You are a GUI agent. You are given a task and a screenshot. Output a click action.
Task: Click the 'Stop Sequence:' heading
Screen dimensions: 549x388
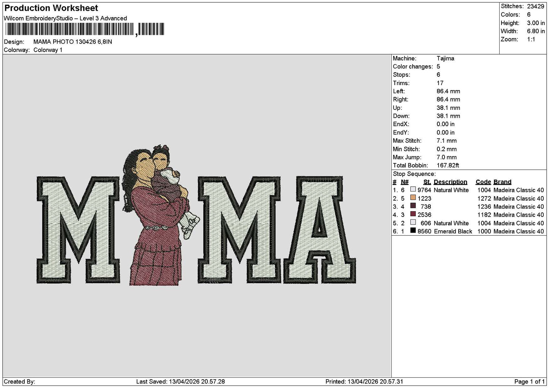(415, 174)
